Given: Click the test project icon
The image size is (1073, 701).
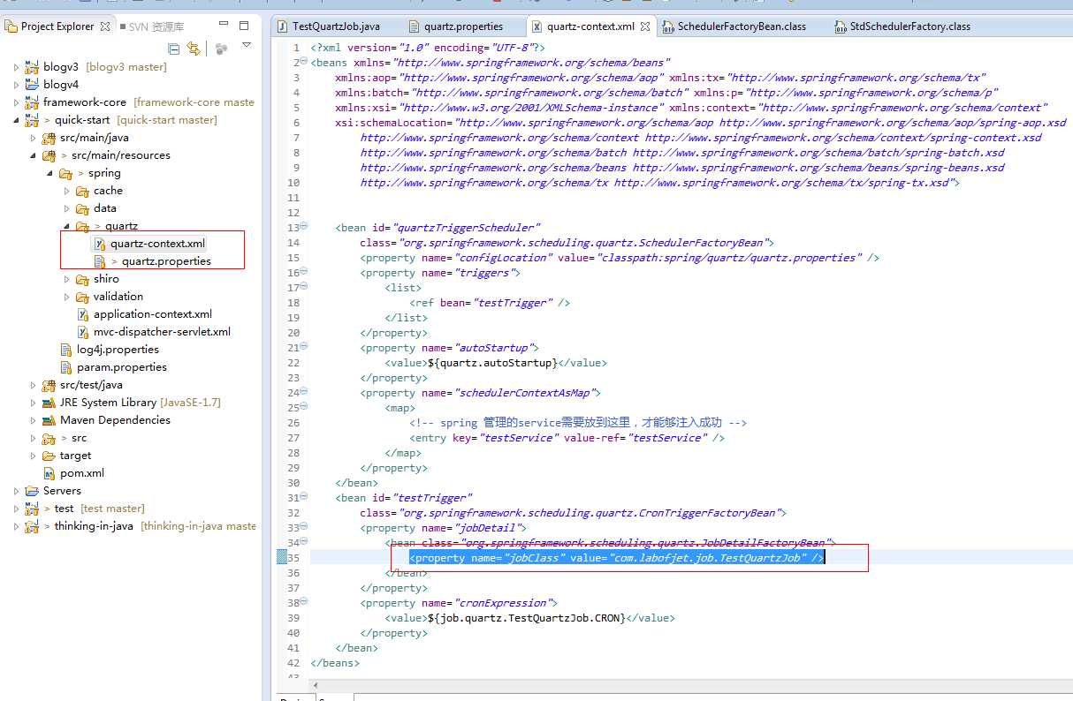Looking at the screenshot, I should point(32,509).
